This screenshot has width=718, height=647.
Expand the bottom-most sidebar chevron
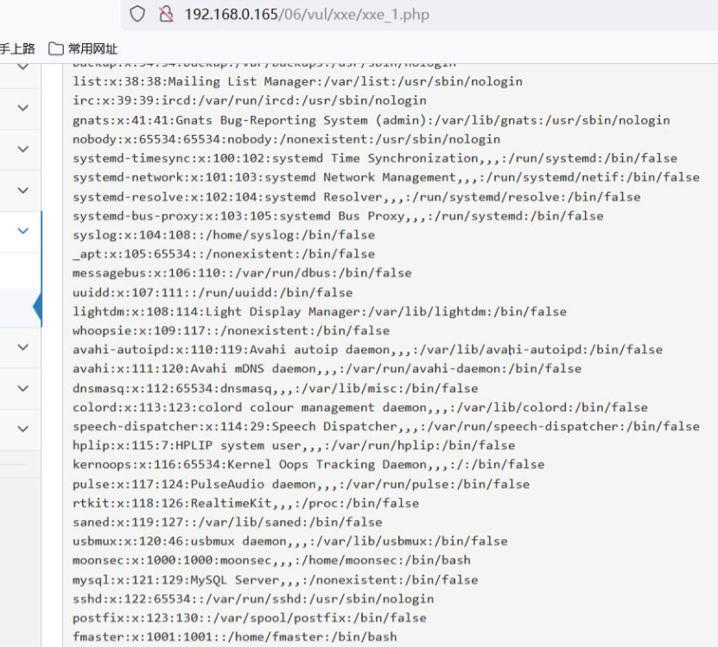pyautogui.click(x=23, y=428)
